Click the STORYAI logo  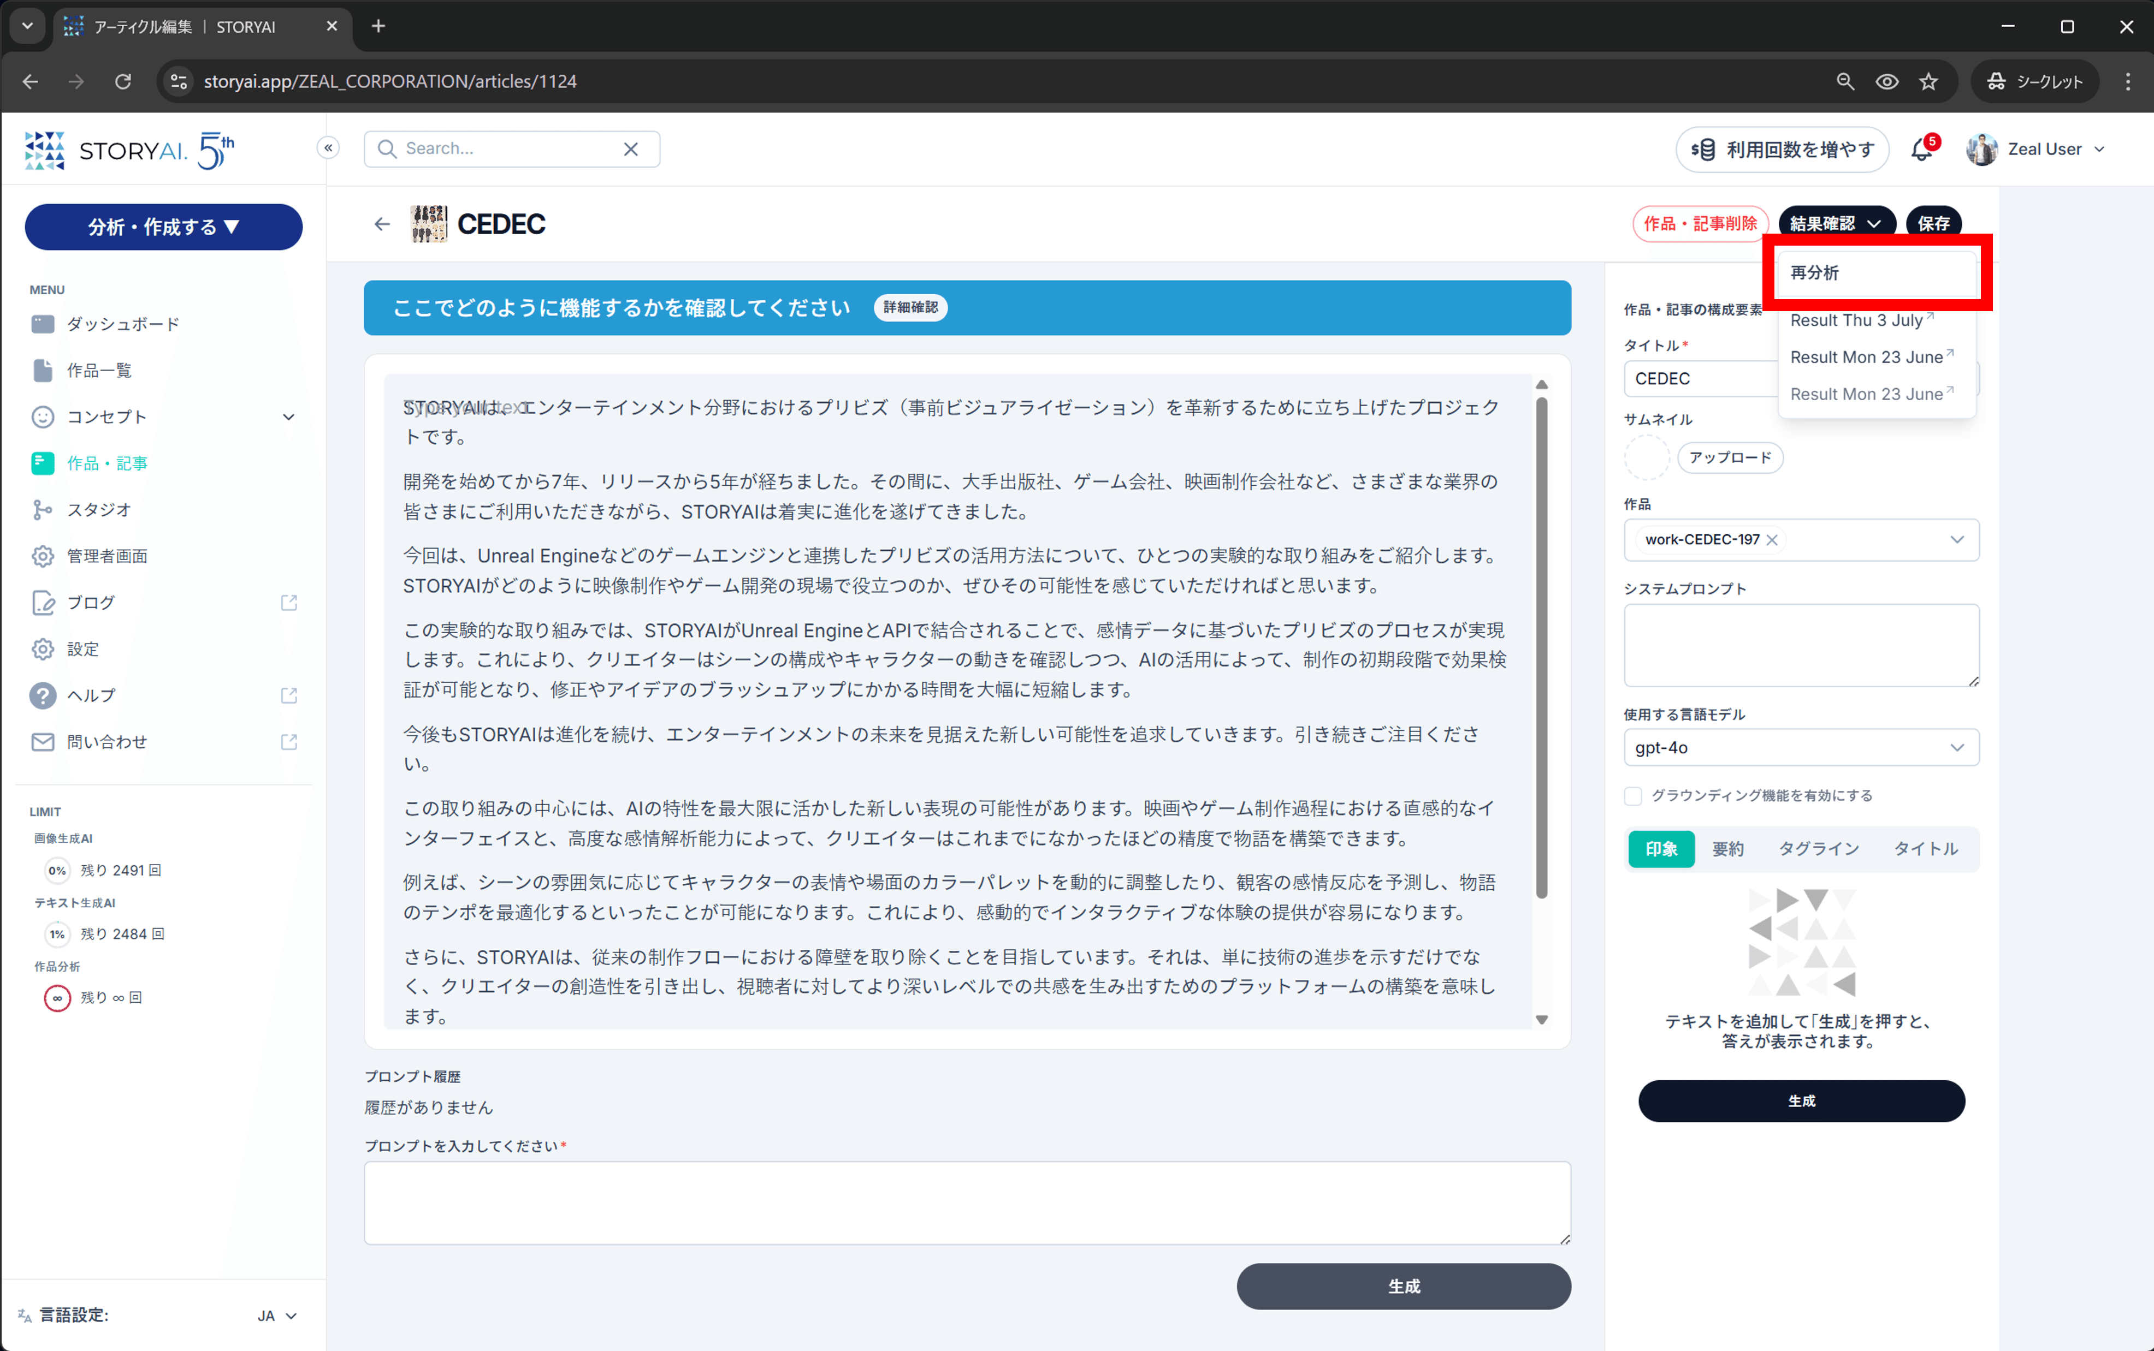[131, 150]
